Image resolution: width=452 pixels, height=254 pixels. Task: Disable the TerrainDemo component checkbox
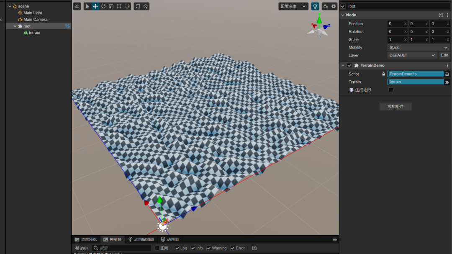(x=349, y=66)
